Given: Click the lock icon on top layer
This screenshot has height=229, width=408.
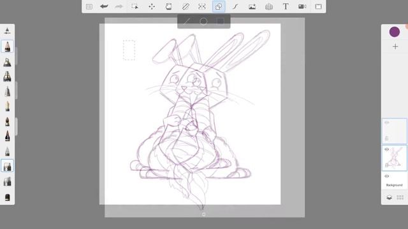Looking at the screenshot, I should click(x=387, y=139).
